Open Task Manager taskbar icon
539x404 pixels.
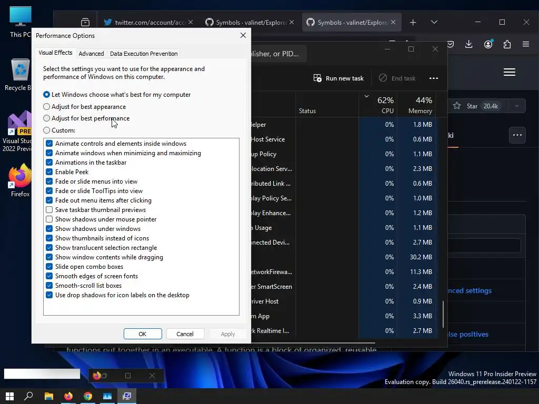click(x=107, y=396)
